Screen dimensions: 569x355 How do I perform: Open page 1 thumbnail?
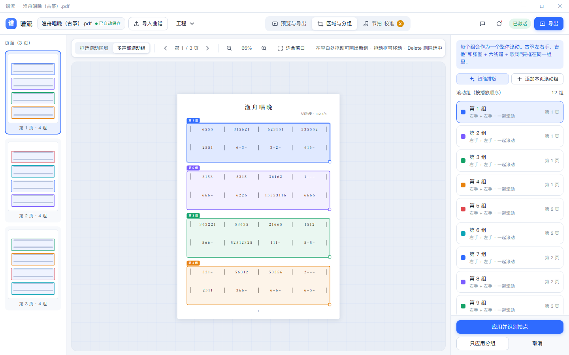(33, 92)
